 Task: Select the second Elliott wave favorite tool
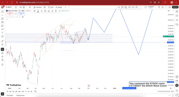click(133, 7)
